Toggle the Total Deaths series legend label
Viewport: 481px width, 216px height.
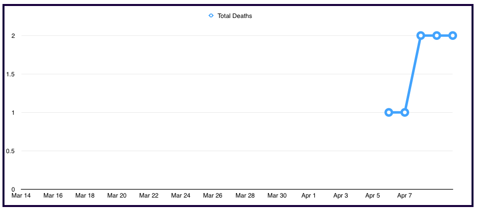(x=235, y=16)
